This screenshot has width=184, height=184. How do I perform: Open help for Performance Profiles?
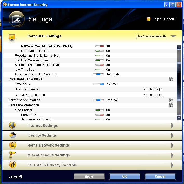[171, 100]
